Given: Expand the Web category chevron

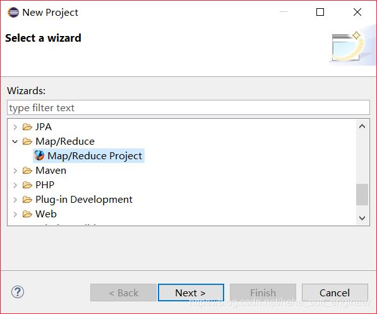Looking at the screenshot, I should coord(15,214).
